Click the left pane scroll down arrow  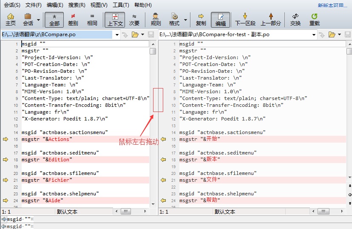coord(153,204)
